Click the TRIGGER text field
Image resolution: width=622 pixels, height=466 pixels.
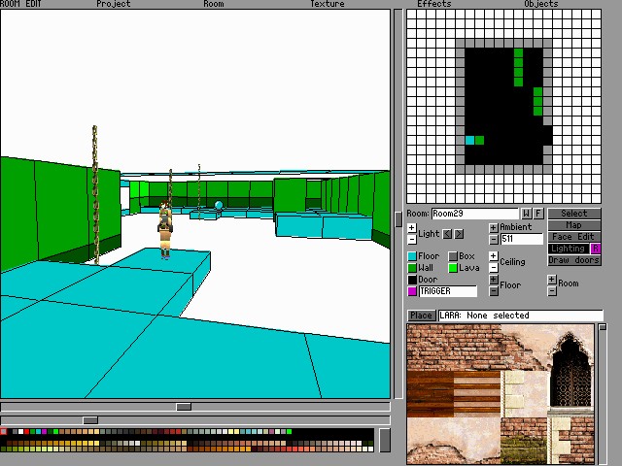click(x=448, y=291)
